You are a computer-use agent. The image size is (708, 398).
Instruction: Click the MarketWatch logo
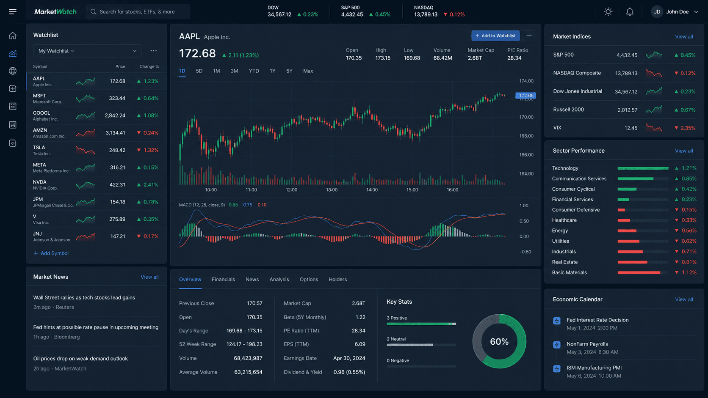55,12
